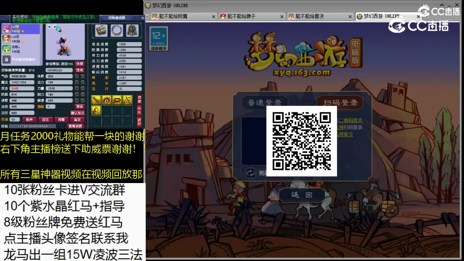Image resolution: width=464 pixels, height=261 pixels.
Task: Select the red flag skill icon
Action: coord(117,100)
